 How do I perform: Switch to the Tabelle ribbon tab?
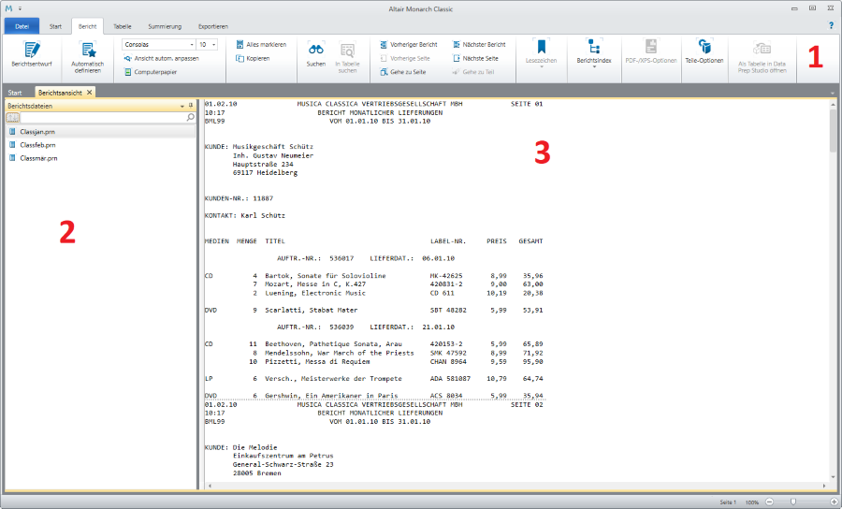click(123, 26)
